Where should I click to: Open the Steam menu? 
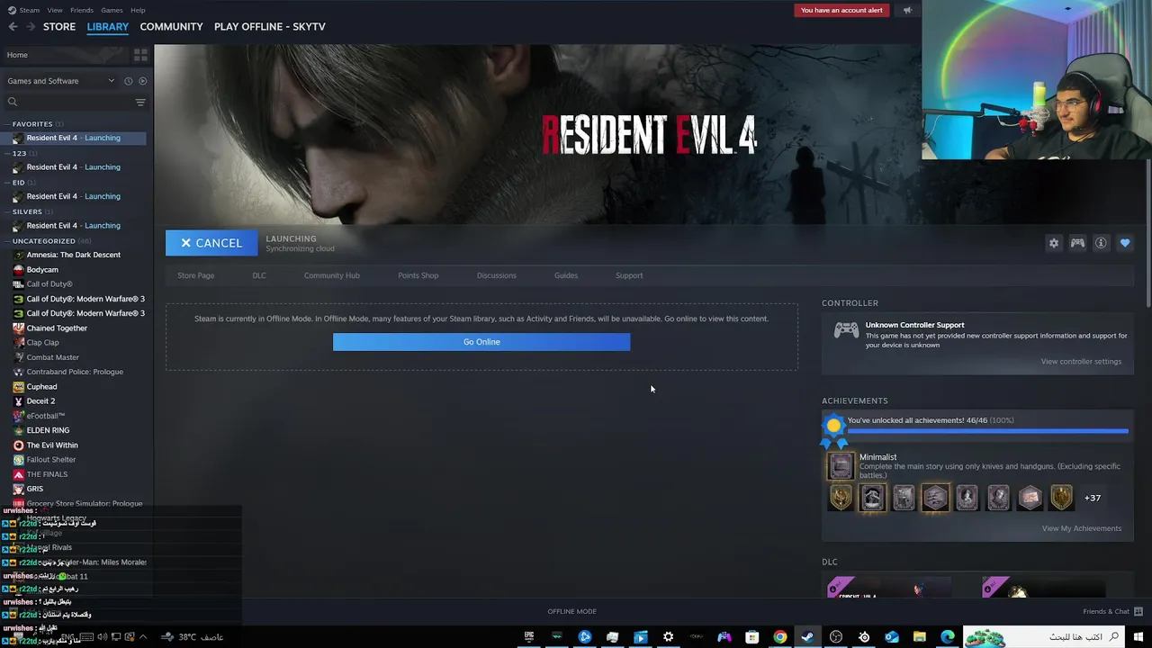29,10
